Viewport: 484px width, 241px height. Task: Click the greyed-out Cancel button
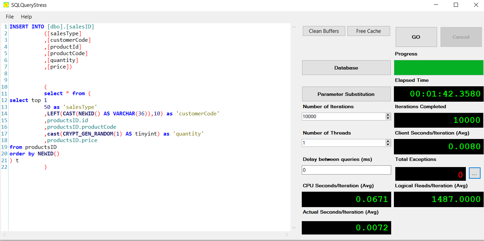coord(461,37)
